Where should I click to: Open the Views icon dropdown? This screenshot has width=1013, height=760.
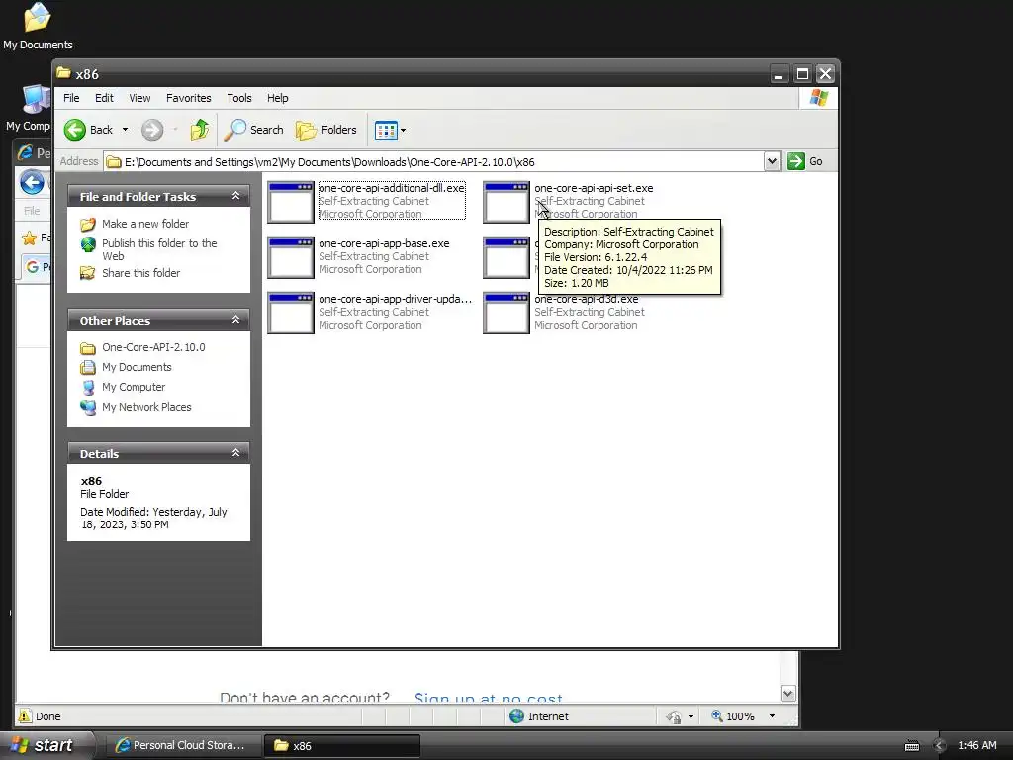(x=390, y=130)
